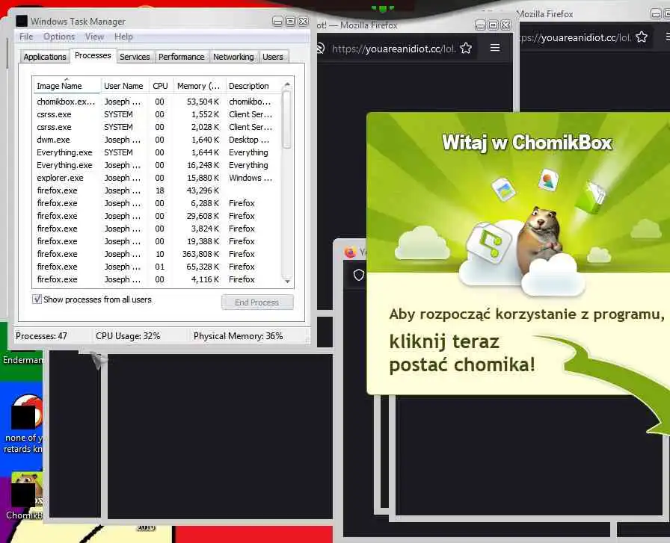670x543 pixels.
Task: Switch to the Performance tab
Action: click(x=181, y=57)
